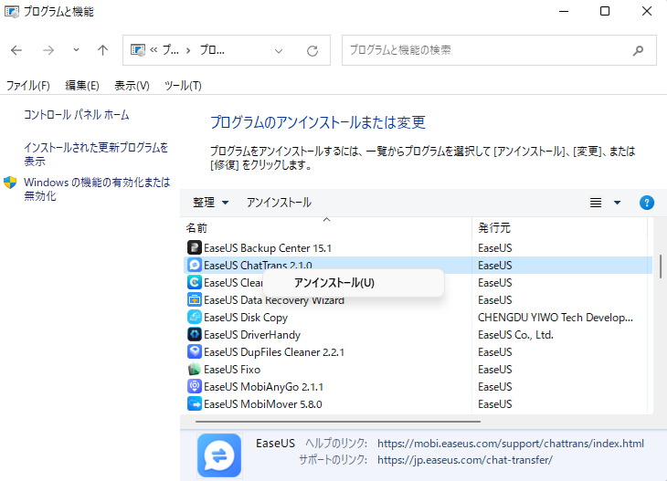Click the EaseUS Backup Center program icon
This screenshot has height=481, width=667.
point(195,247)
